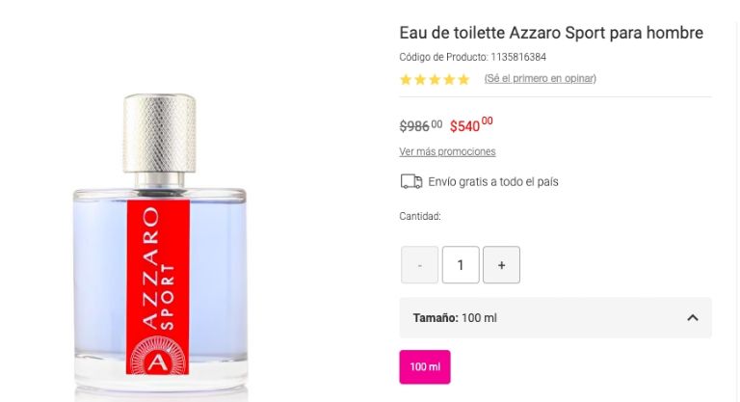This screenshot has width=740, height=402.
Task: Click the fifth rating star
Action: click(463, 79)
